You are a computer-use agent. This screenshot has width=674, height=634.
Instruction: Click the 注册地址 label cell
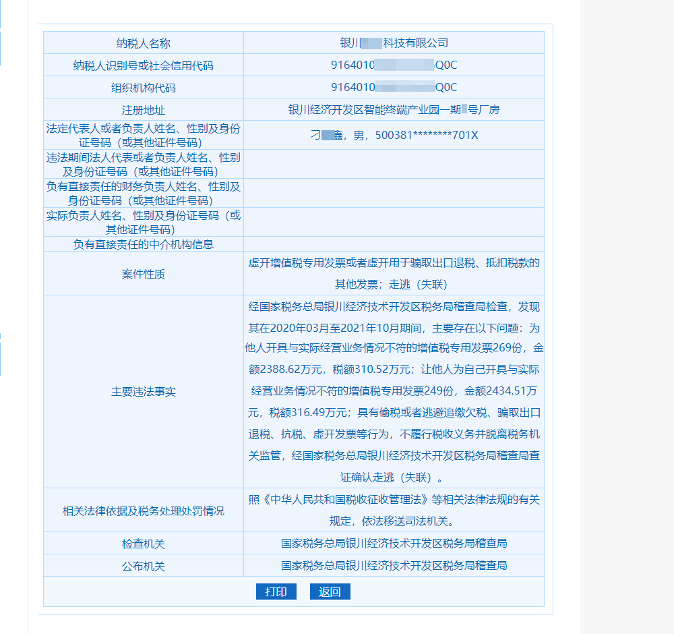144,110
